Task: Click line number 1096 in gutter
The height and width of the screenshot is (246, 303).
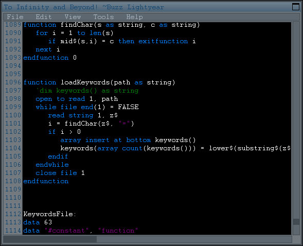Action: click(13, 82)
